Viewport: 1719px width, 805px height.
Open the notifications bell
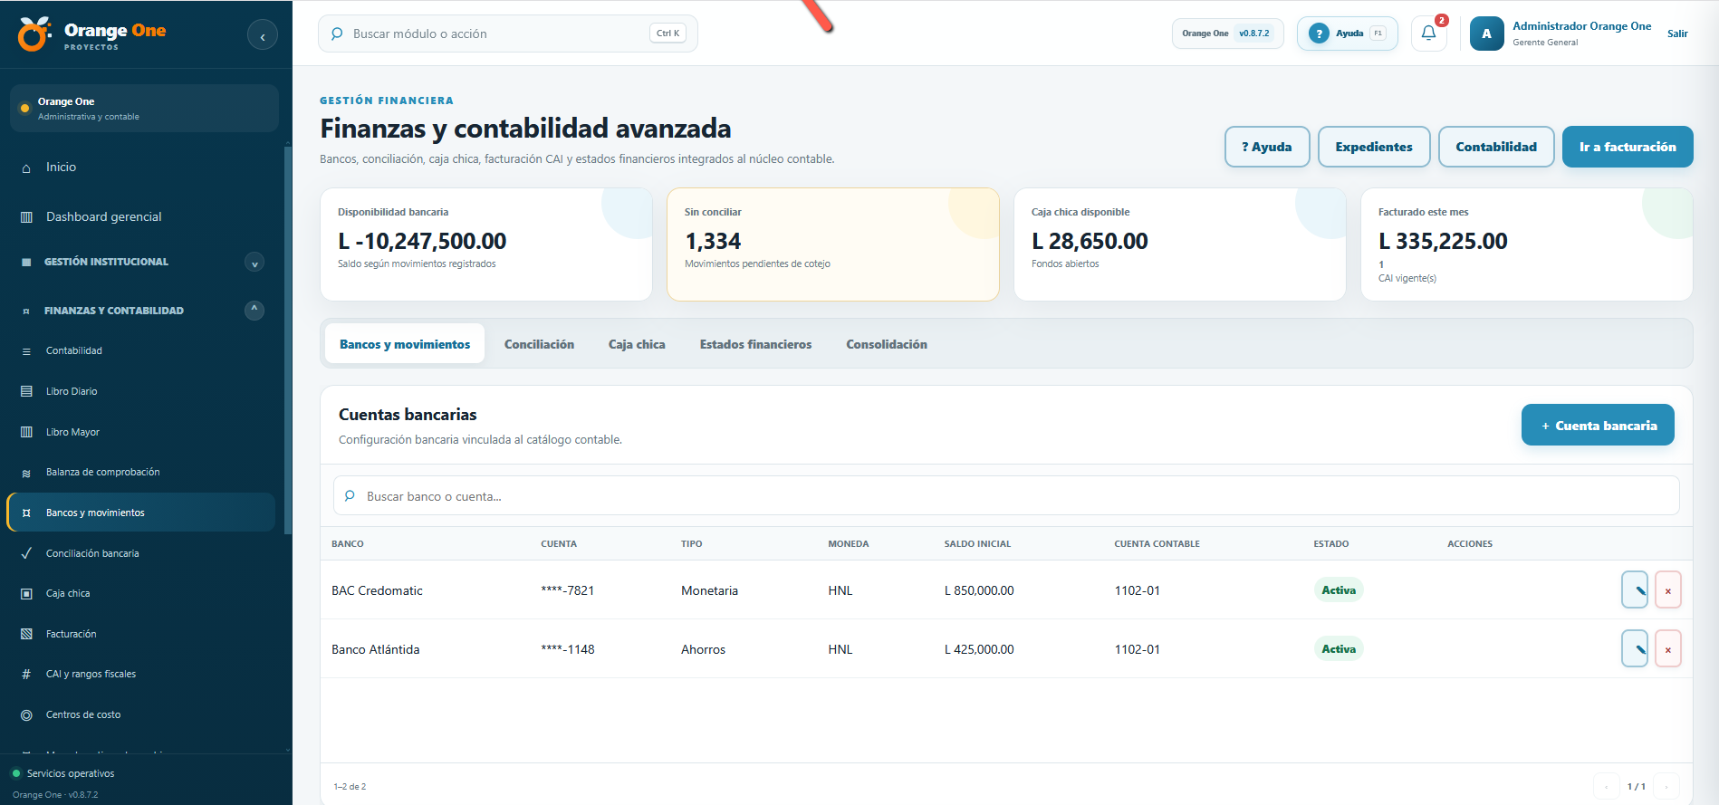coord(1429,34)
